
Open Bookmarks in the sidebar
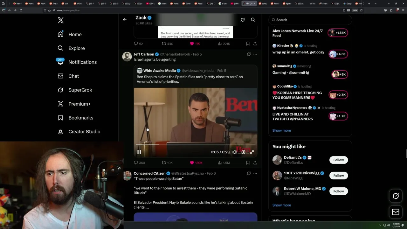(75, 118)
